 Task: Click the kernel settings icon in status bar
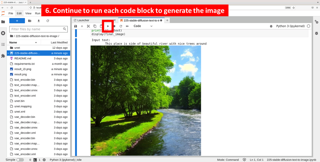[44, 160]
